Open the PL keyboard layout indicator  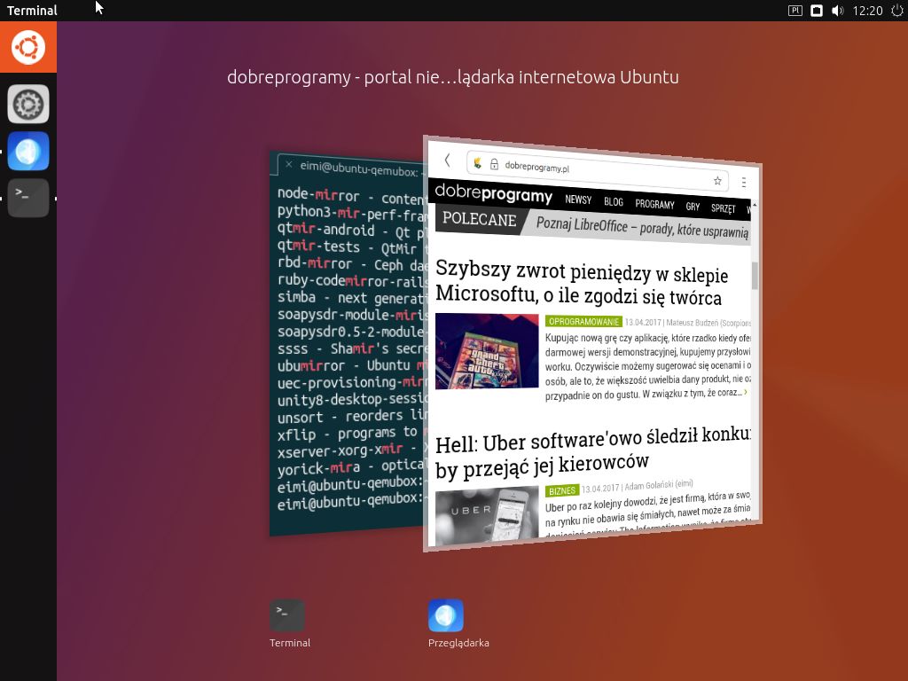coord(795,11)
